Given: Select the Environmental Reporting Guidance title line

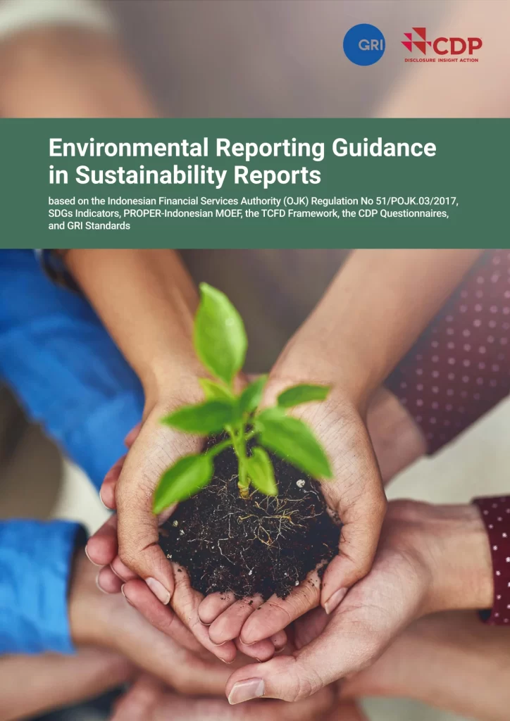Looking at the screenshot, I should pyautogui.click(x=242, y=148).
